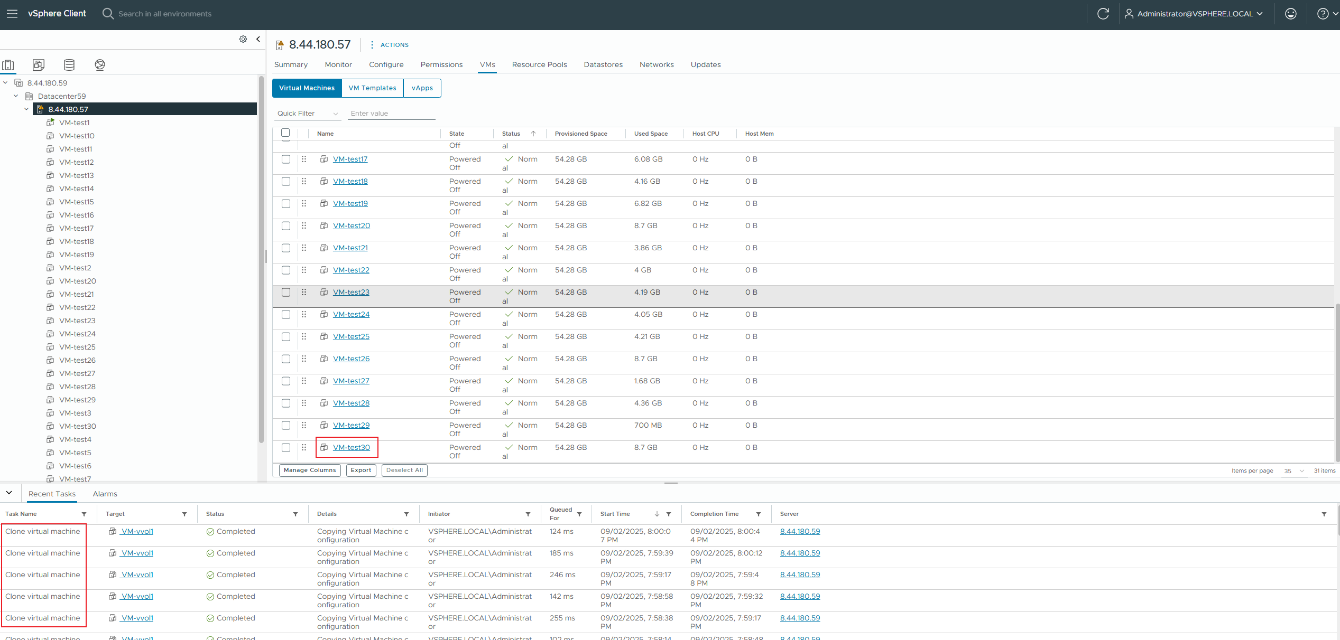Click the Manage Columns button

pyautogui.click(x=310, y=470)
